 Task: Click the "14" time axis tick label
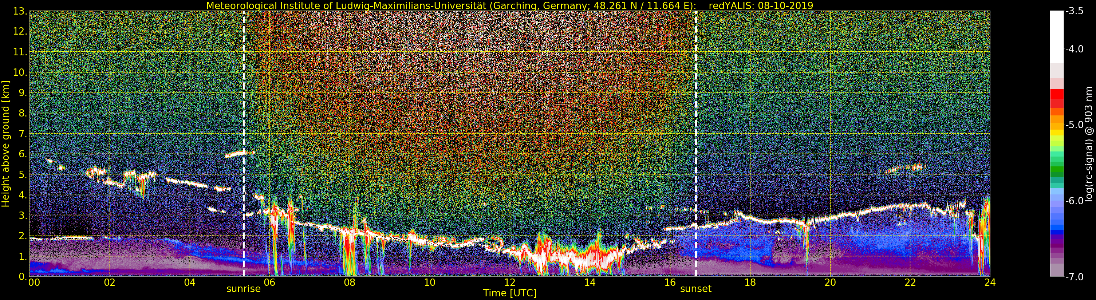590,282
